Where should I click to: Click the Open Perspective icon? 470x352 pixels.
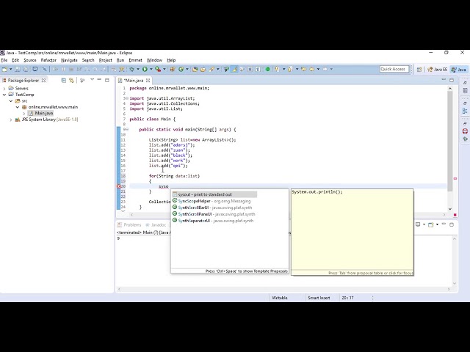pos(419,70)
